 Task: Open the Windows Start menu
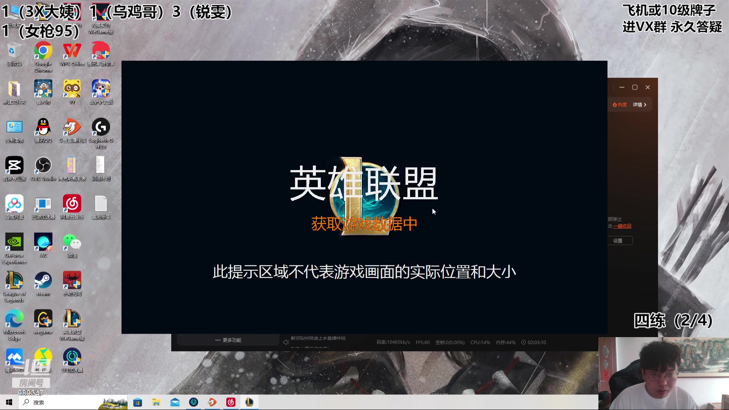(x=9, y=402)
